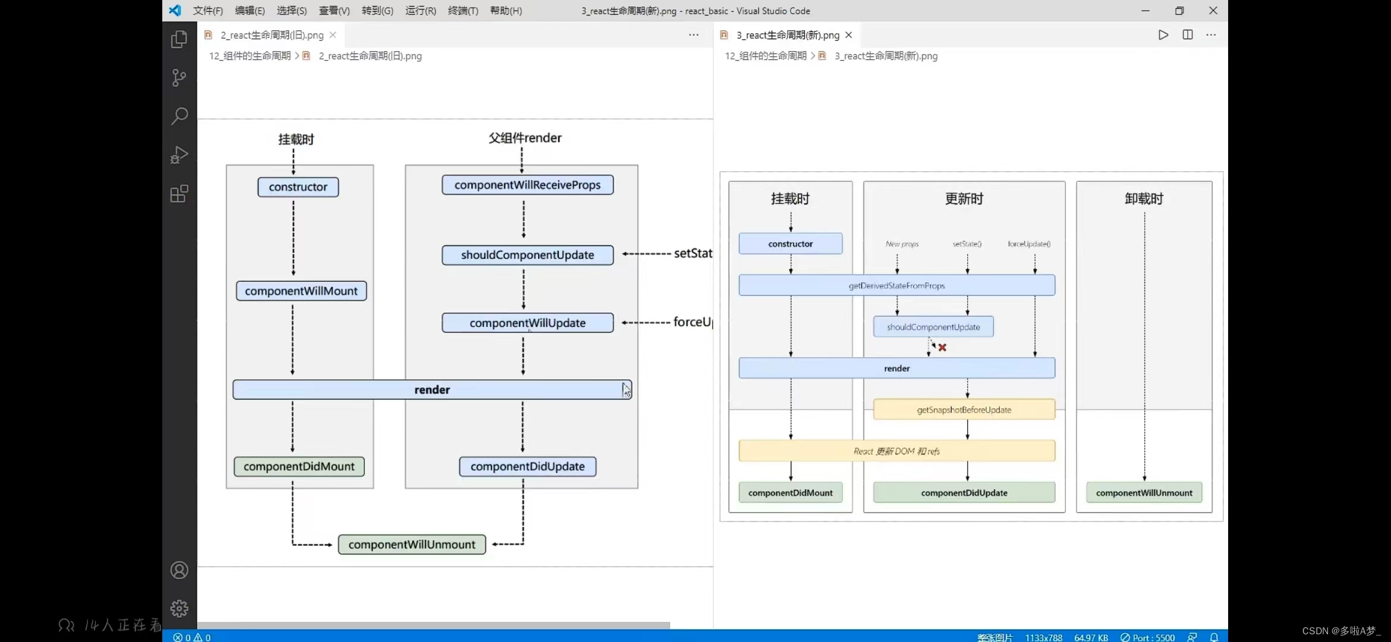Click Port : 5500 Live Server status
Viewport: 1391px width, 642px height.
pos(1148,637)
